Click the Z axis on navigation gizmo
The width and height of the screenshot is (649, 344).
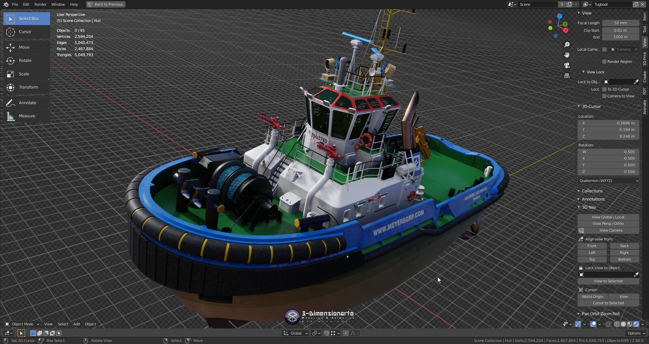pos(560,16)
